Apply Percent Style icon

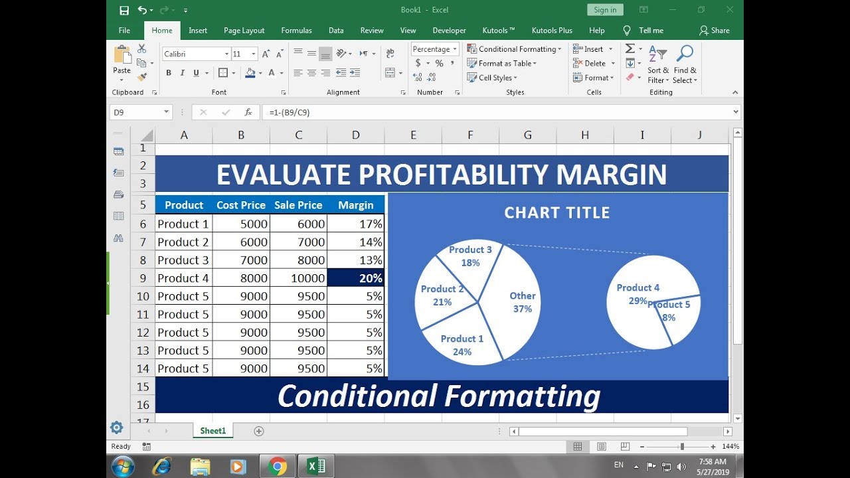[439, 63]
